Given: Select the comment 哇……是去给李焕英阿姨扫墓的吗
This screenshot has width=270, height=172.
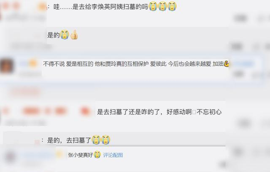Looking at the screenshot, I should pyautogui.click(x=101, y=7).
